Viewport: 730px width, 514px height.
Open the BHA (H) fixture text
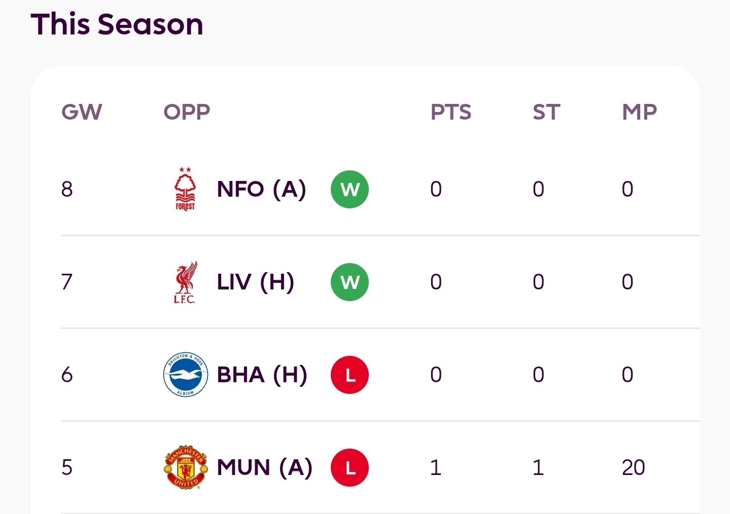(x=262, y=375)
